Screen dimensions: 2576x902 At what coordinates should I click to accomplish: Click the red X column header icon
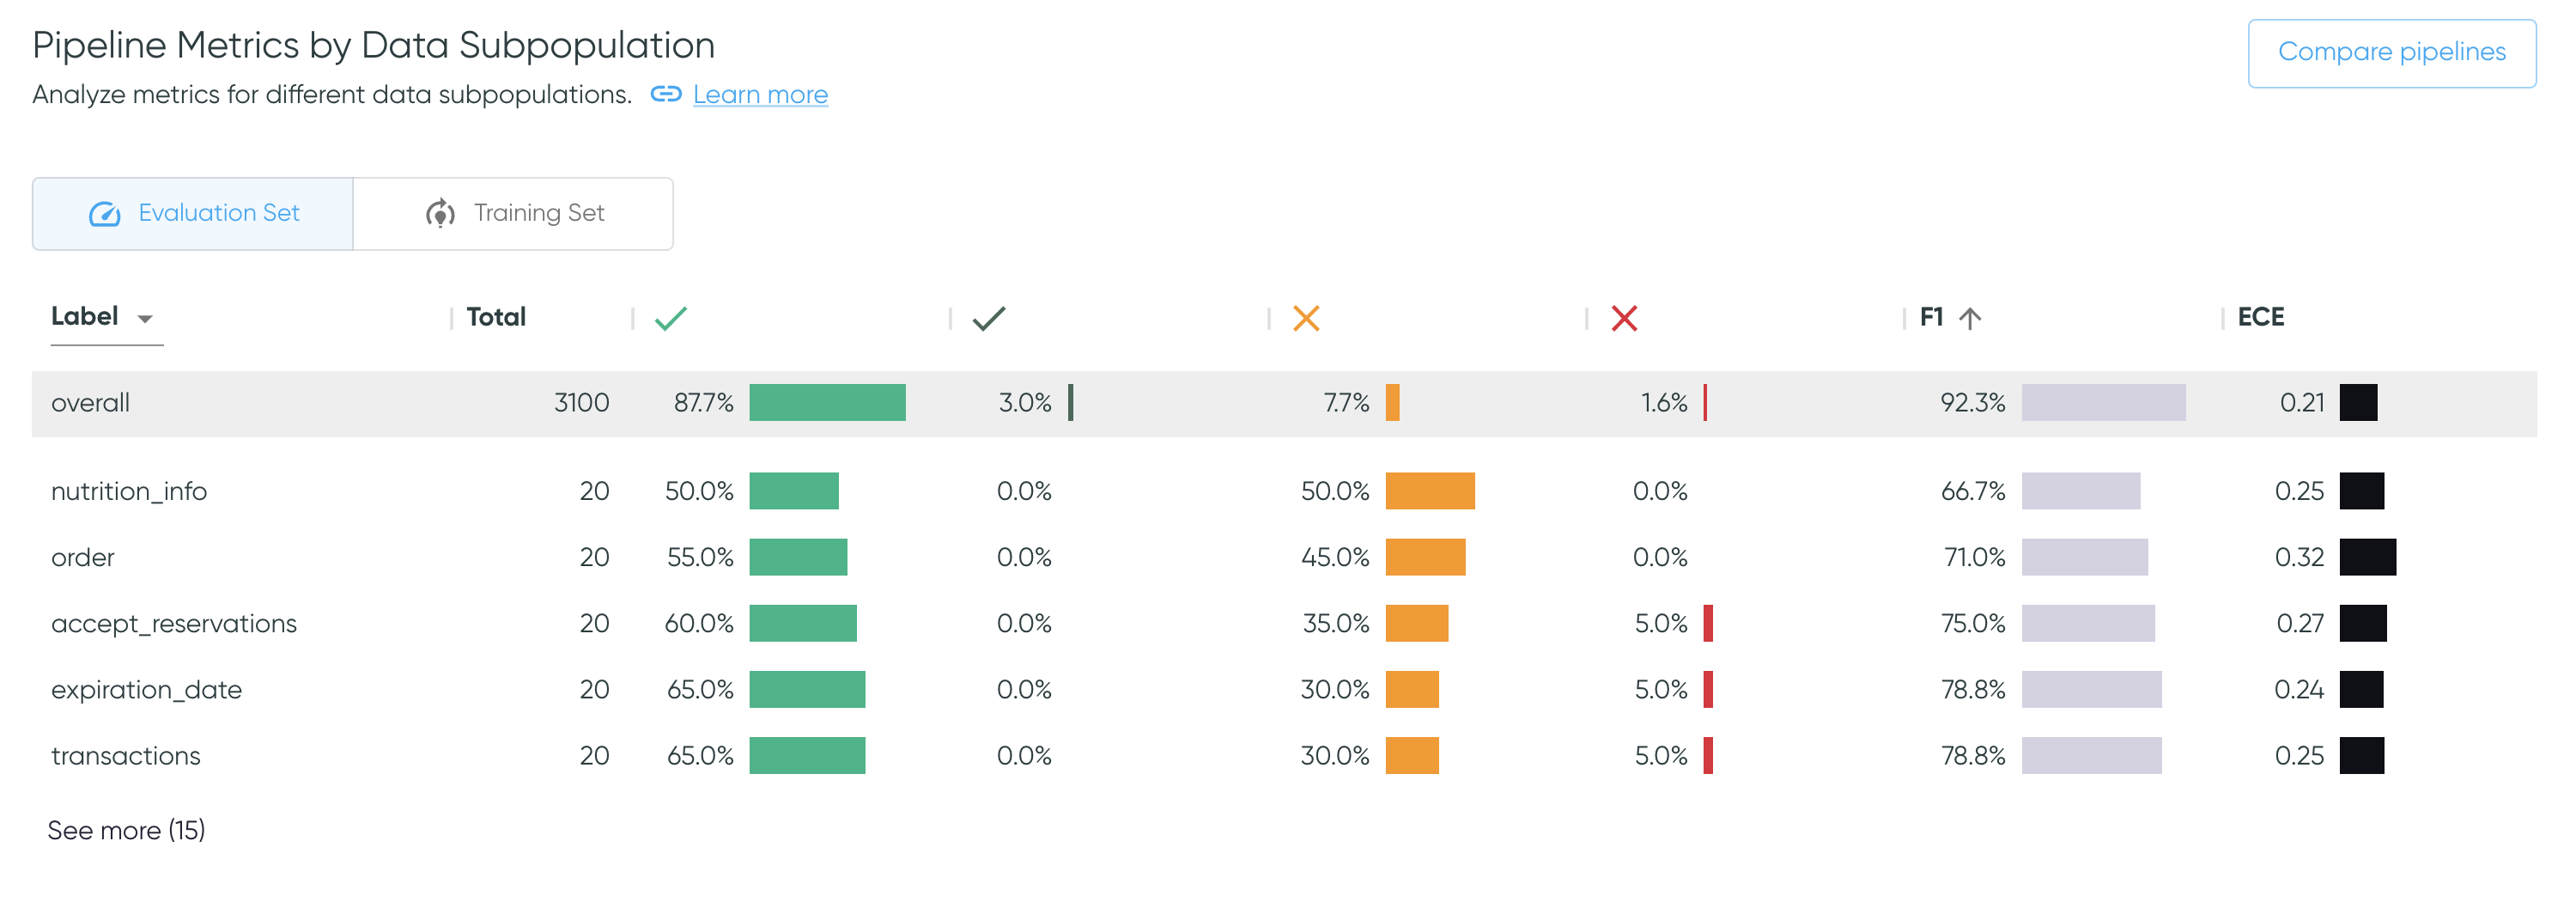pos(1624,318)
